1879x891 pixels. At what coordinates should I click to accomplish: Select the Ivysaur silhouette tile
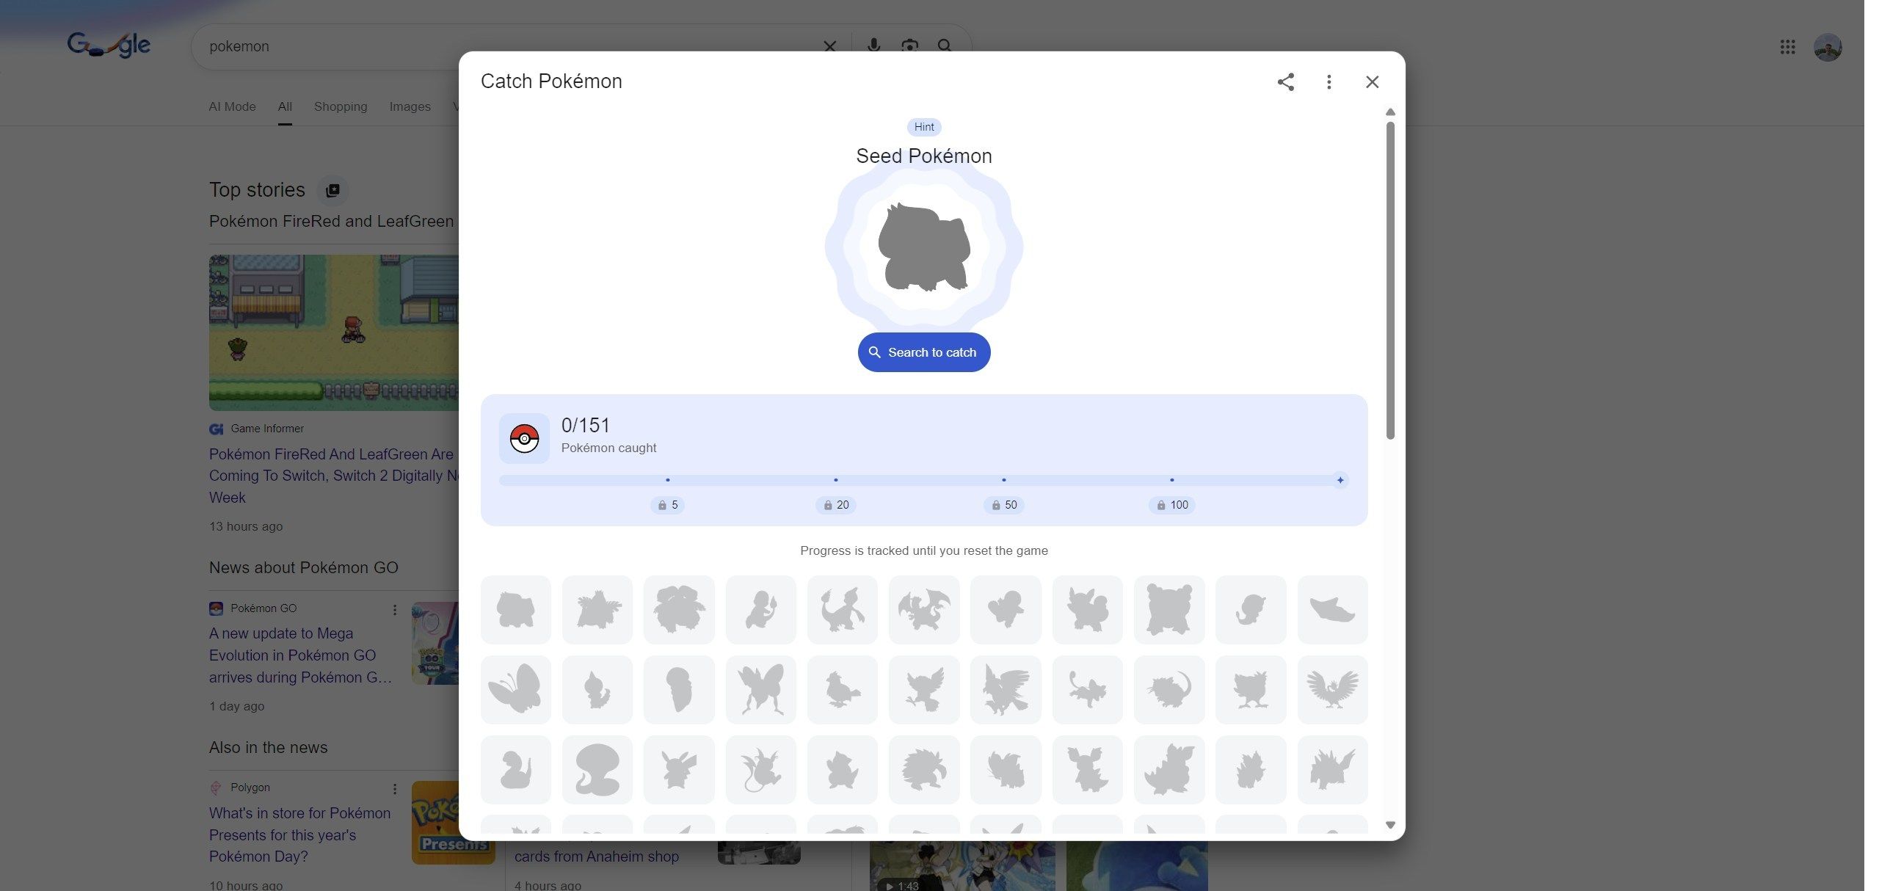pyautogui.click(x=597, y=610)
